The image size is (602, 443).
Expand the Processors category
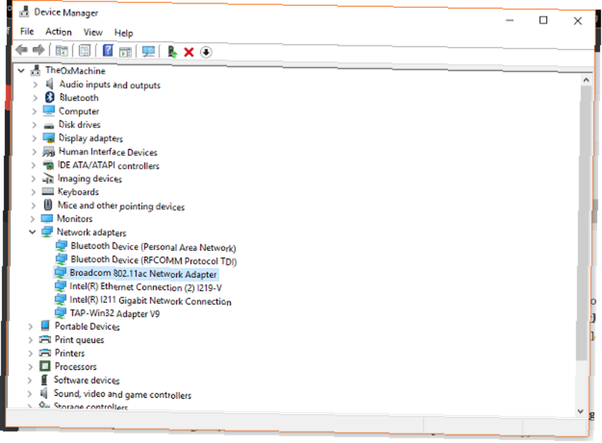coord(30,367)
